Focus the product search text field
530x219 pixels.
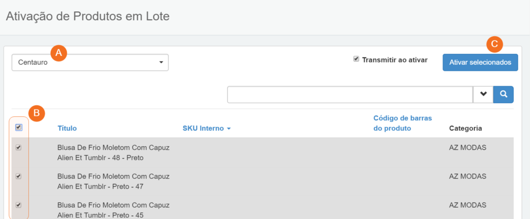point(350,95)
